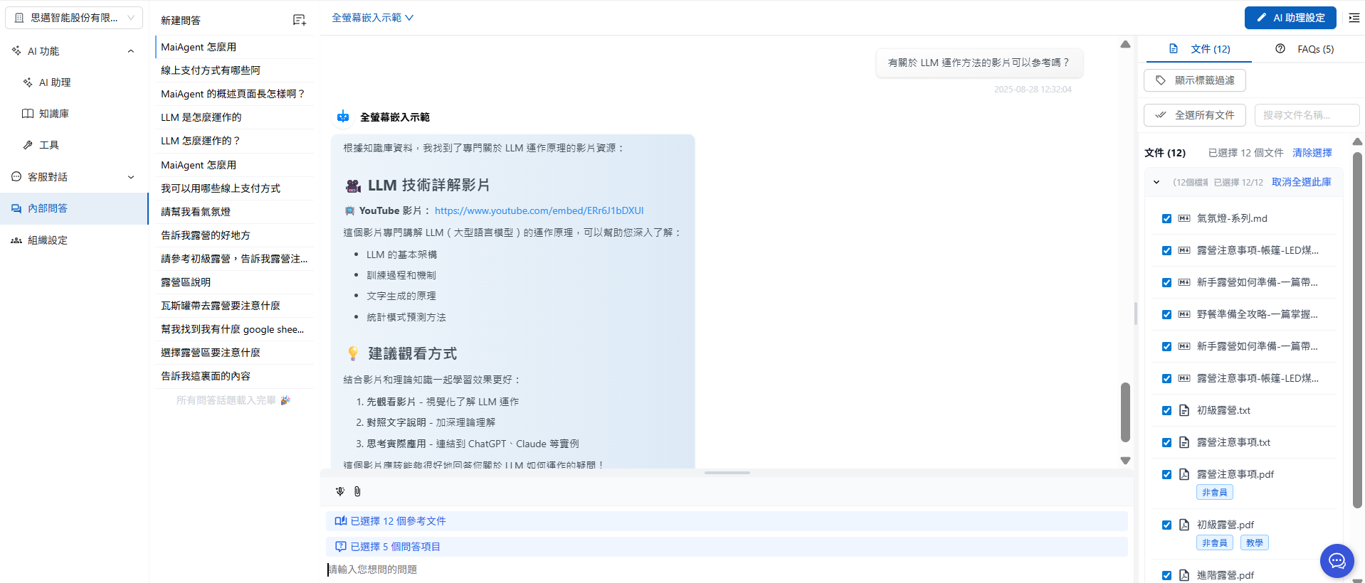This screenshot has height=583, width=1365.
Task: Uncheck the 初級露營.txt file checkbox
Action: click(x=1166, y=411)
